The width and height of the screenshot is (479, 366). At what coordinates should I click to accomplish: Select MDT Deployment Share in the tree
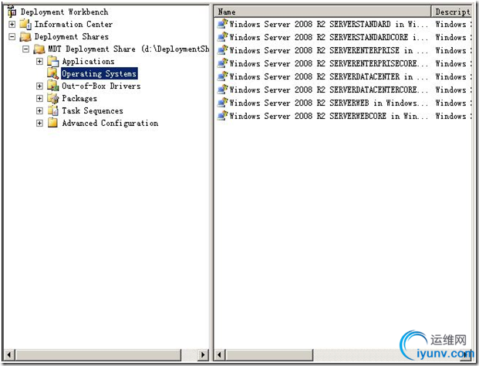(x=129, y=49)
